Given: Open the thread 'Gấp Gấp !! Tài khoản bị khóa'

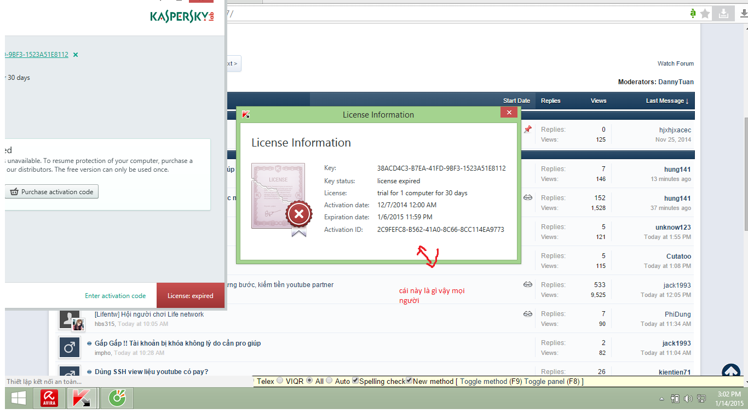Looking at the screenshot, I should (177, 343).
